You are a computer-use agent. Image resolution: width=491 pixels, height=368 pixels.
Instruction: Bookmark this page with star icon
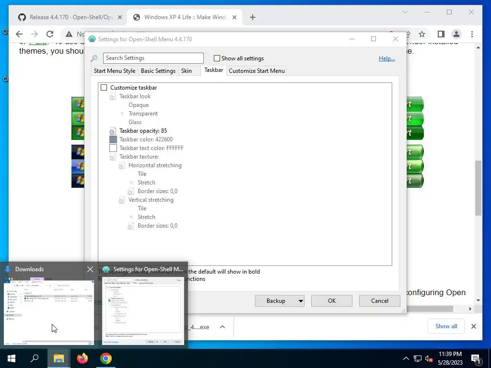[422, 34]
